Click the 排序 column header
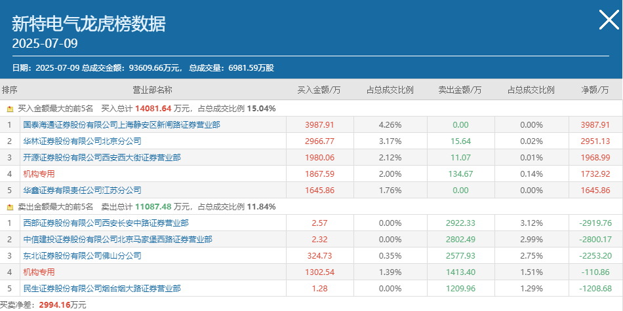The height and width of the screenshot is (311, 623). (10, 90)
